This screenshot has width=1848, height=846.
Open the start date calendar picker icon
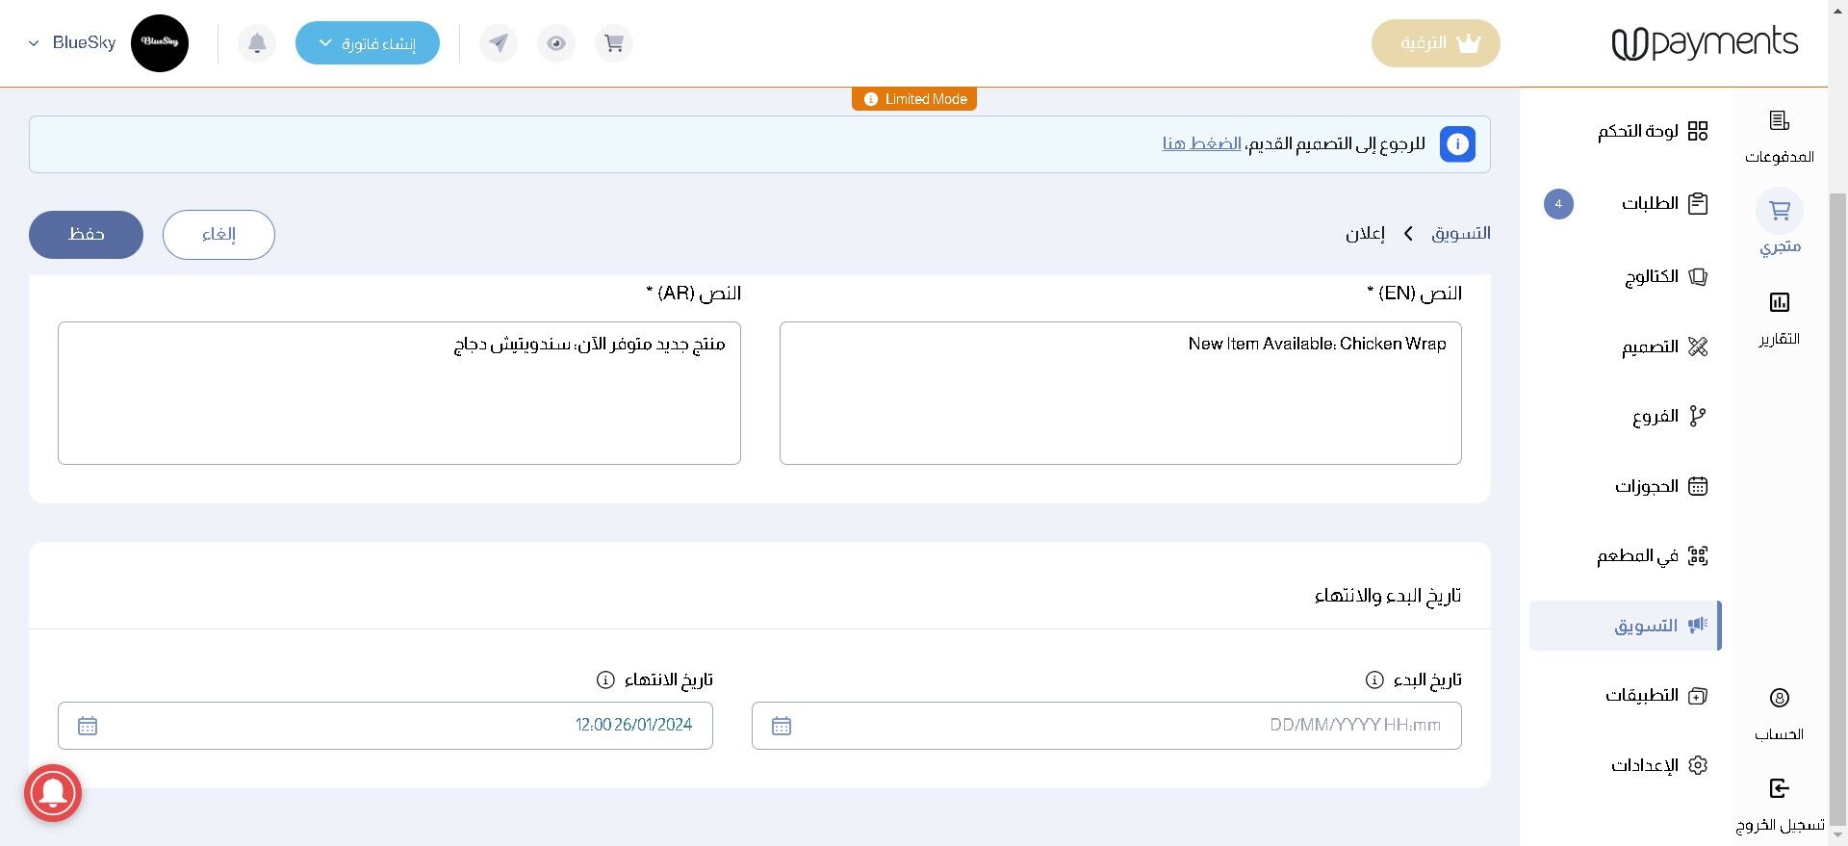pos(782,726)
